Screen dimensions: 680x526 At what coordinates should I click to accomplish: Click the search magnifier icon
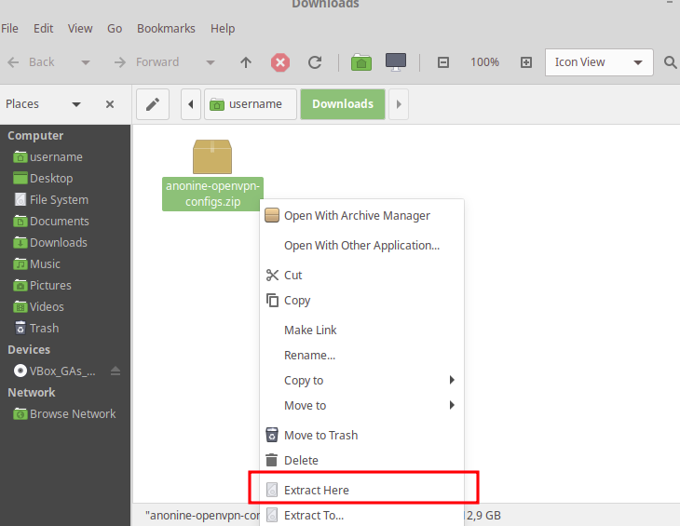(671, 62)
